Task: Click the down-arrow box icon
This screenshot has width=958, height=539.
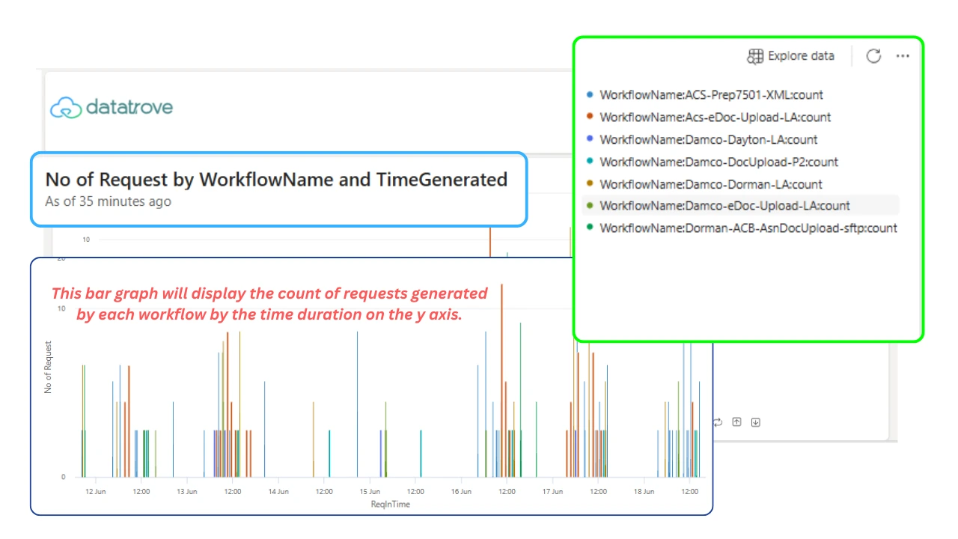Action: pyautogui.click(x=755, y=422)
